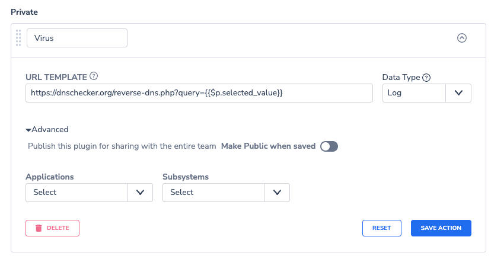
Task: Click the trash icon in Delete
Action: click(39, 228)
